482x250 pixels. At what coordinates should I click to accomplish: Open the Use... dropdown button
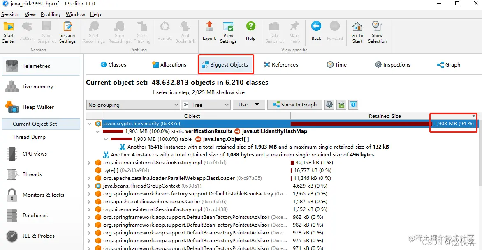(249, 105)
